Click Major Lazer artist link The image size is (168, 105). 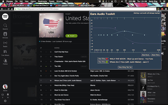point(94,71)
